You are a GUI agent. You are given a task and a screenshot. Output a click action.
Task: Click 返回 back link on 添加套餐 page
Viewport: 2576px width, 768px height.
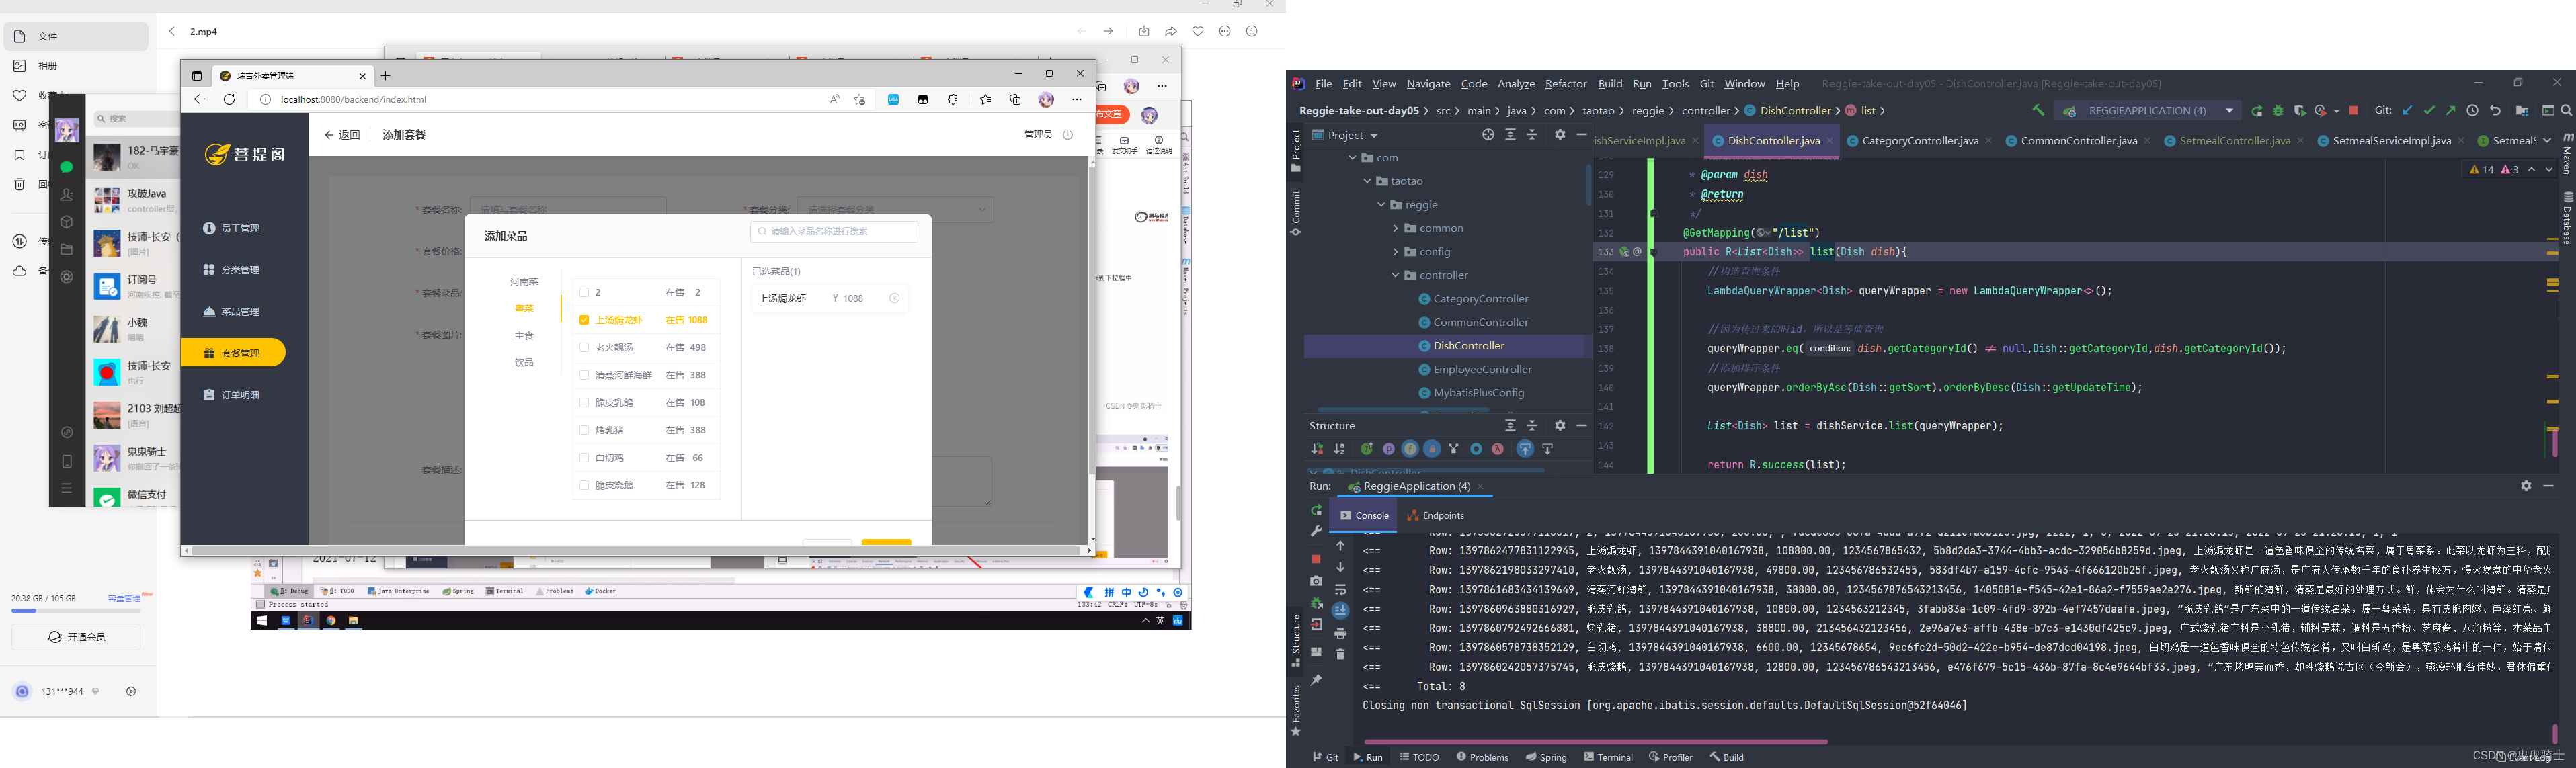[x=342, y=135]
